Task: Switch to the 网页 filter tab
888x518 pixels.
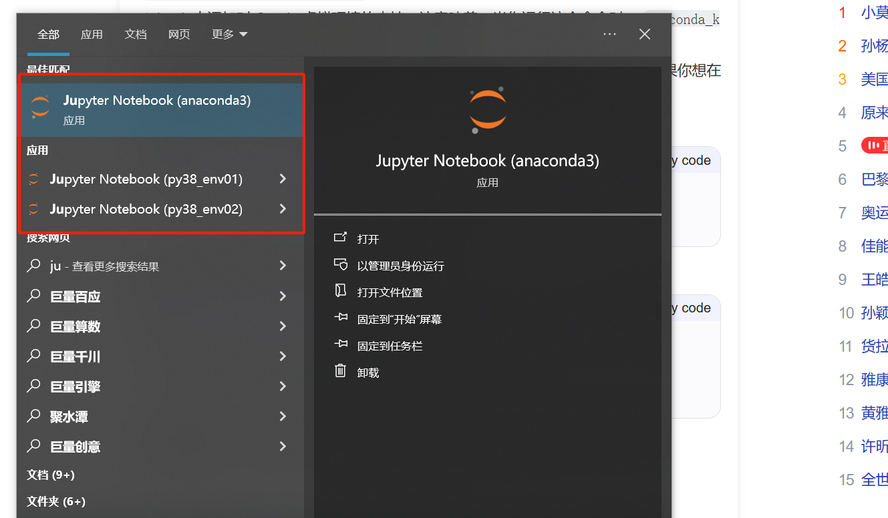Action: (179, 34)
